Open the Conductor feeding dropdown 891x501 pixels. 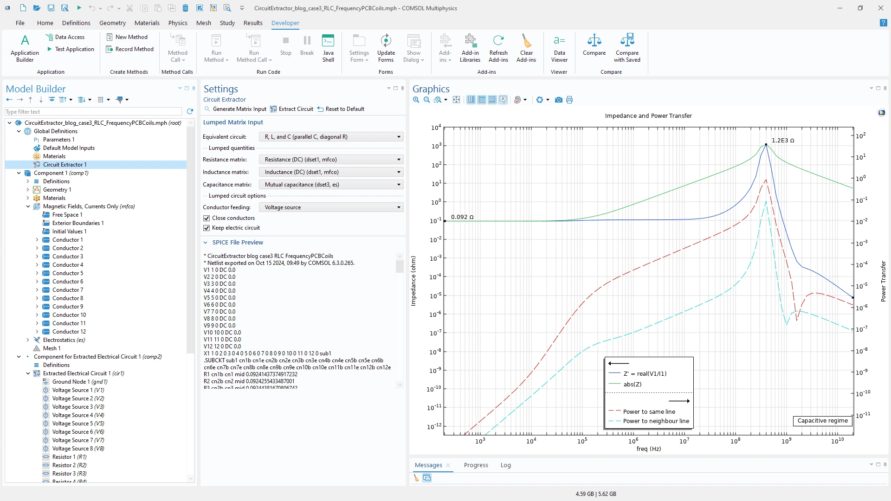331,207
